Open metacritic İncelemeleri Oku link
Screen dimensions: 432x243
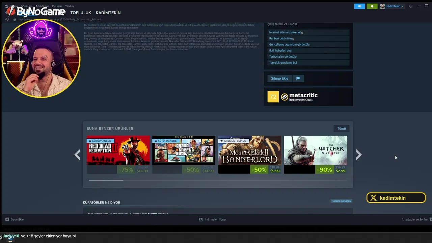[301, 100]
